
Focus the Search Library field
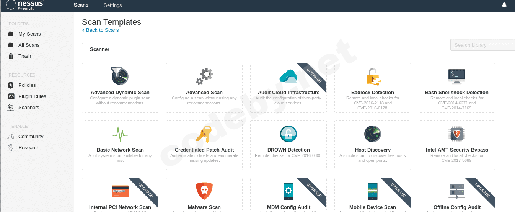482,45
